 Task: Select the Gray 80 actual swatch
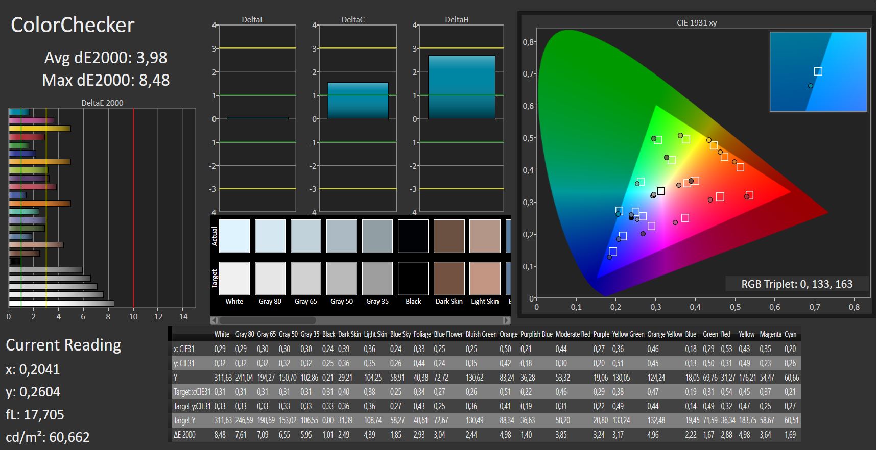270,236
